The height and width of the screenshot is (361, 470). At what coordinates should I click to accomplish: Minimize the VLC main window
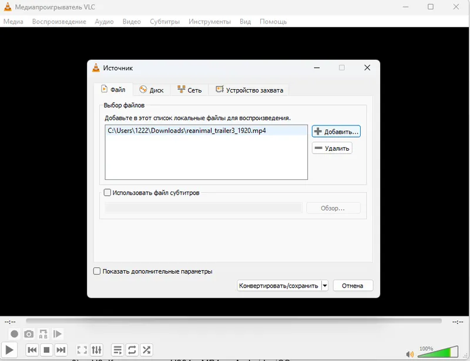(x=405, y=6)
